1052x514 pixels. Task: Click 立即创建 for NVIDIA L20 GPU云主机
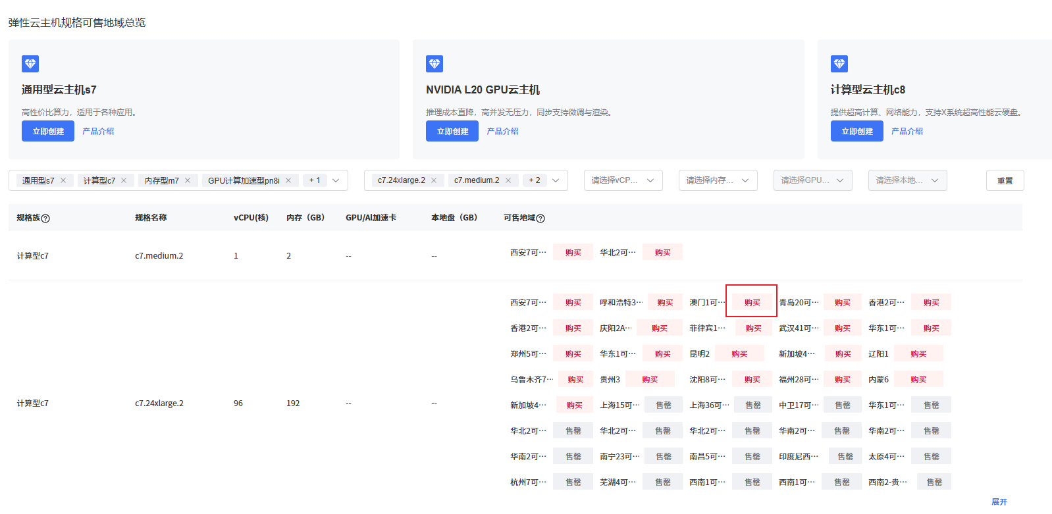click(452, 131)
